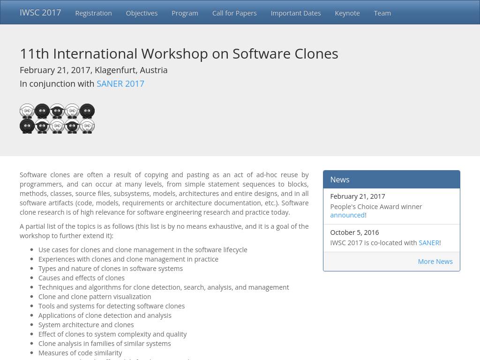
Task: Go to the Objectives section
Action: click(142, 13)
